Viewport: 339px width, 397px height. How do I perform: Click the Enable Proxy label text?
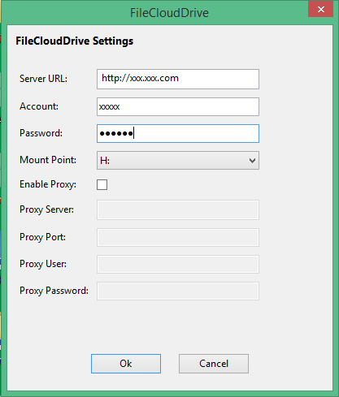coord(48,184)
